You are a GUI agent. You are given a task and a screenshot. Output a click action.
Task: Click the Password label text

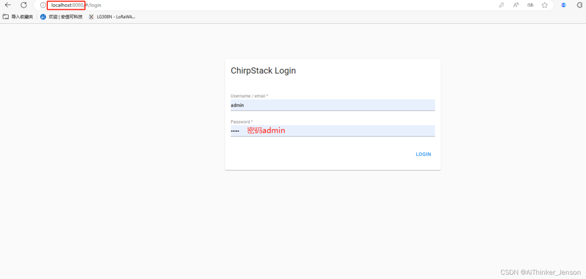(241, 121)
